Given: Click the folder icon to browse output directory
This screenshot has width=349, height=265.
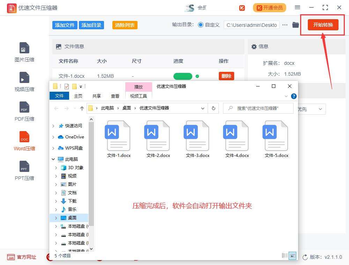Looking at the screenshot, I should pos(296,25).
